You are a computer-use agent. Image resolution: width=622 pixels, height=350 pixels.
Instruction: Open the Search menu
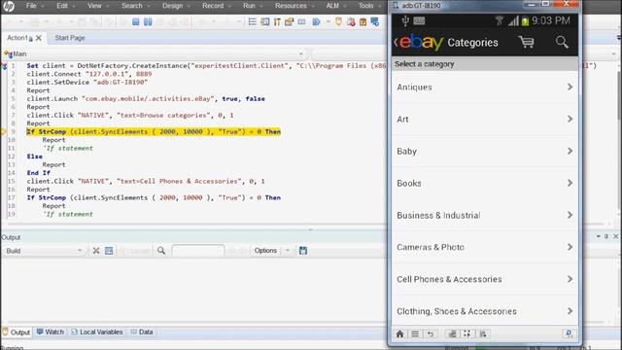click(132, 6)
